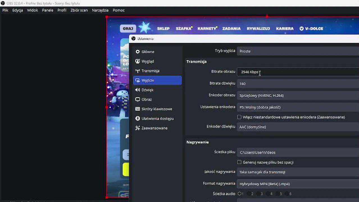
Task: Click OBS logo in main window title
Action: click(x=3, y=3)
